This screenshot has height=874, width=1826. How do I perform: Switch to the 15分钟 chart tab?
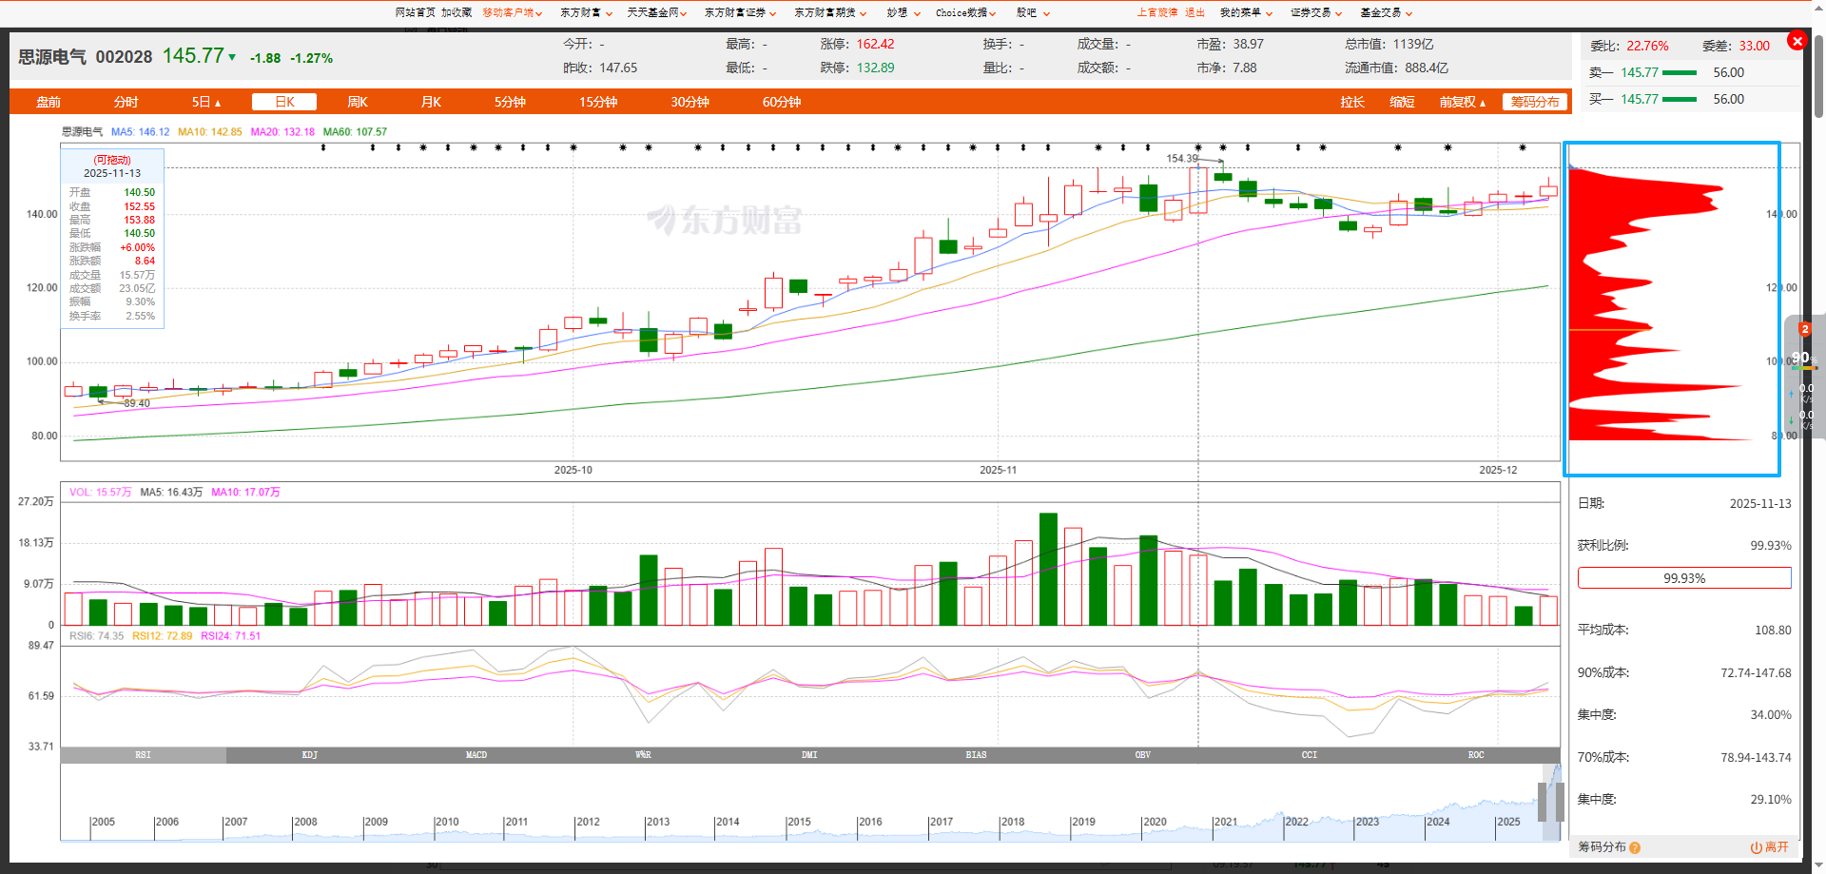[x=598, y=102]
